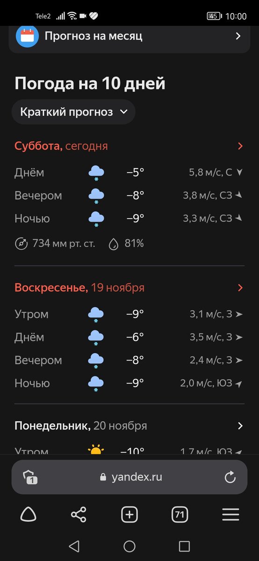This screenshot has height=561, width=259.
Task: Open the browser hamburger menu
Action: [230, 515]
